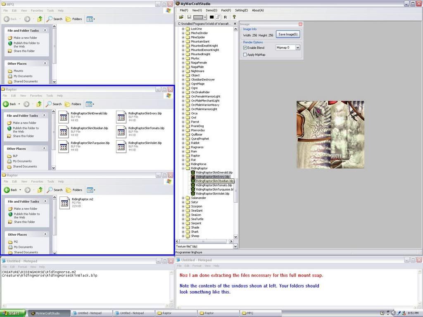This screenshot has width=423, height=317.
Task: Open the Pack(P) menu
Action: click(x=226, y=10)
